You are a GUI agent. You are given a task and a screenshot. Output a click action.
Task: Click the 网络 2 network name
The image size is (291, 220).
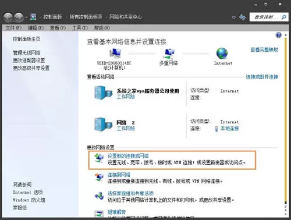point(126,123)
